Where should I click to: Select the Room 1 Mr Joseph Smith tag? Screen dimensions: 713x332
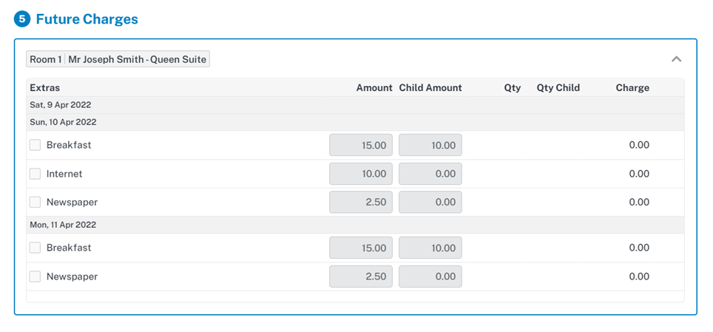[x=118, y=59]
